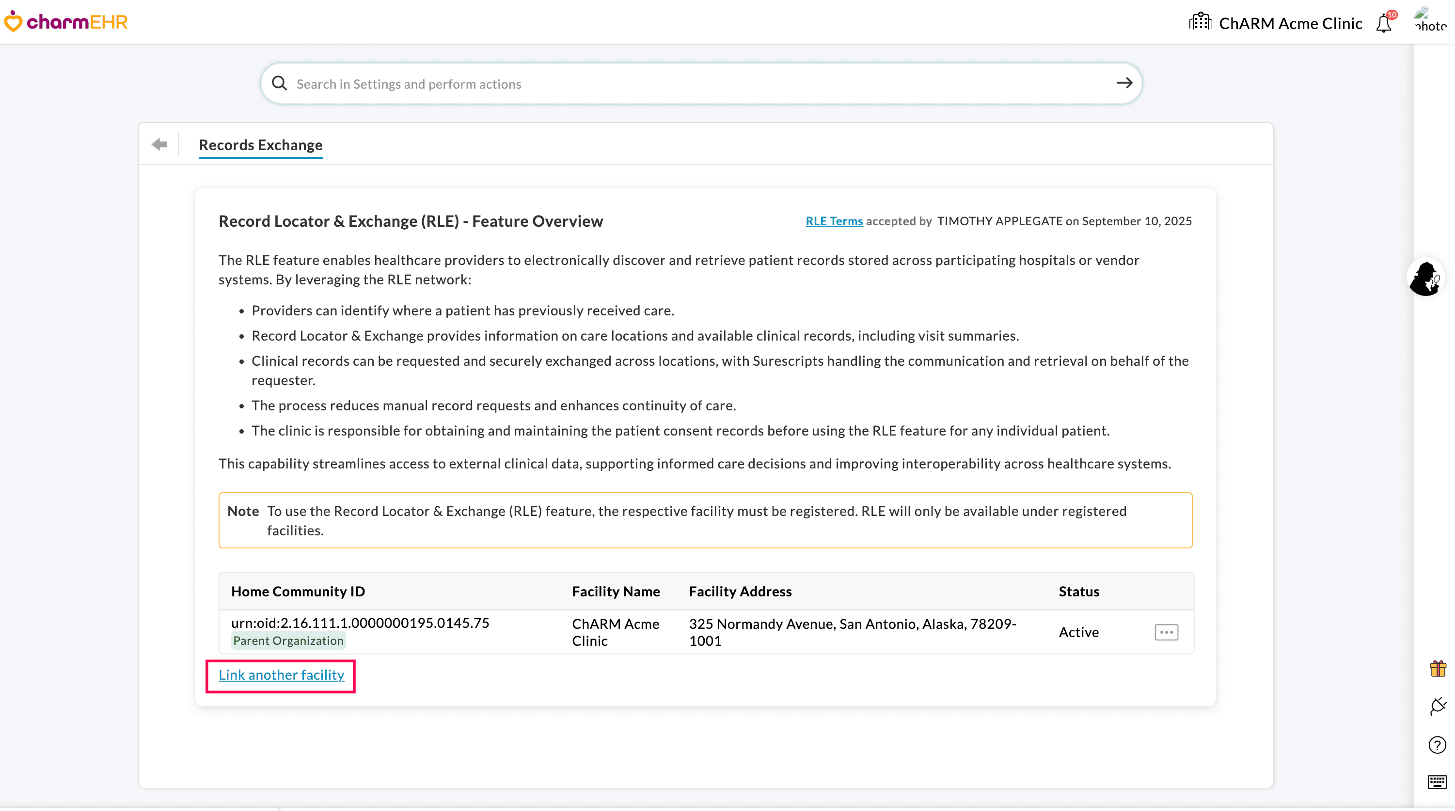Open the facility row three-dots menu
1455x811 pixels.
pyautogui.click(x=1166, y=632)
